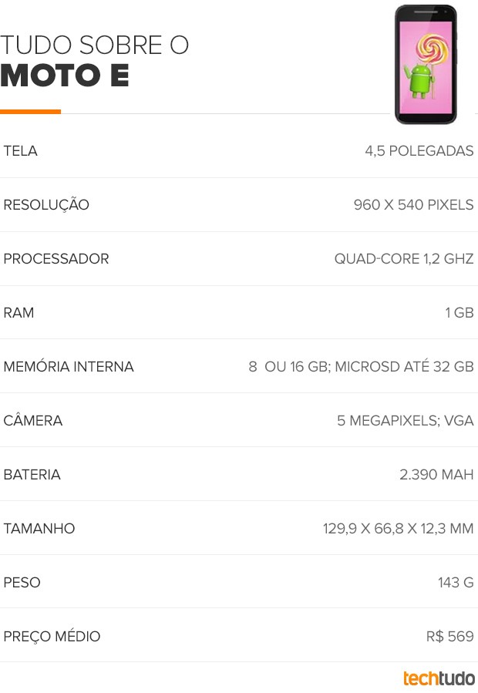
Task: Click the QUAD-CORE 1,2 GHZ value
Action: tap(404, 259)
